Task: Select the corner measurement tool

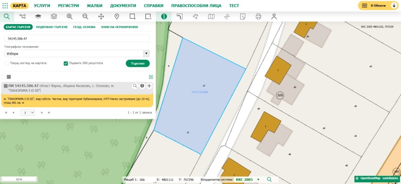Action: click(x=179, y=17)
